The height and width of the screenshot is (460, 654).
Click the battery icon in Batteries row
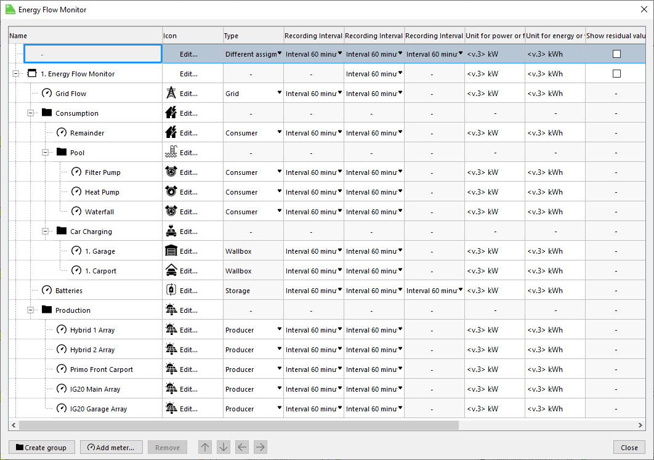coord(171,291)
